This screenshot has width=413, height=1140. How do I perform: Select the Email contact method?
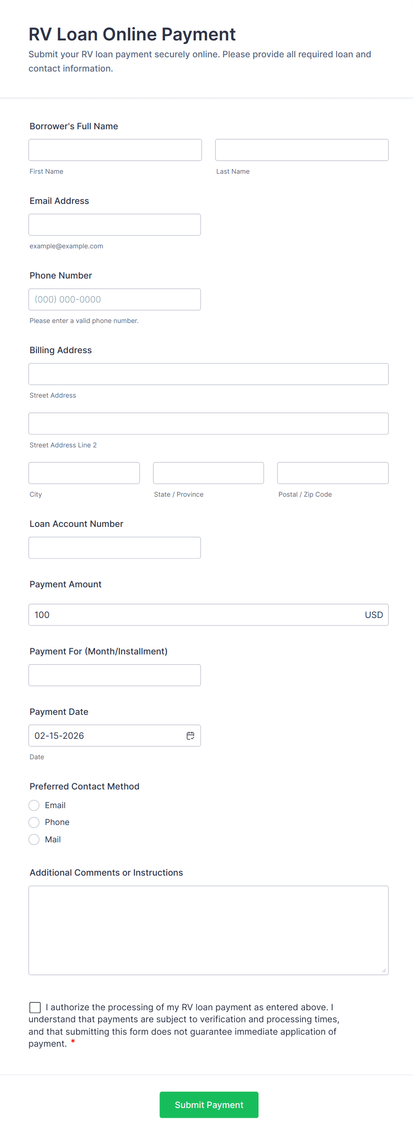34,805
